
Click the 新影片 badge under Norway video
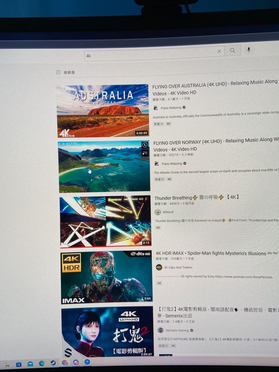click(x=160, y=179)
